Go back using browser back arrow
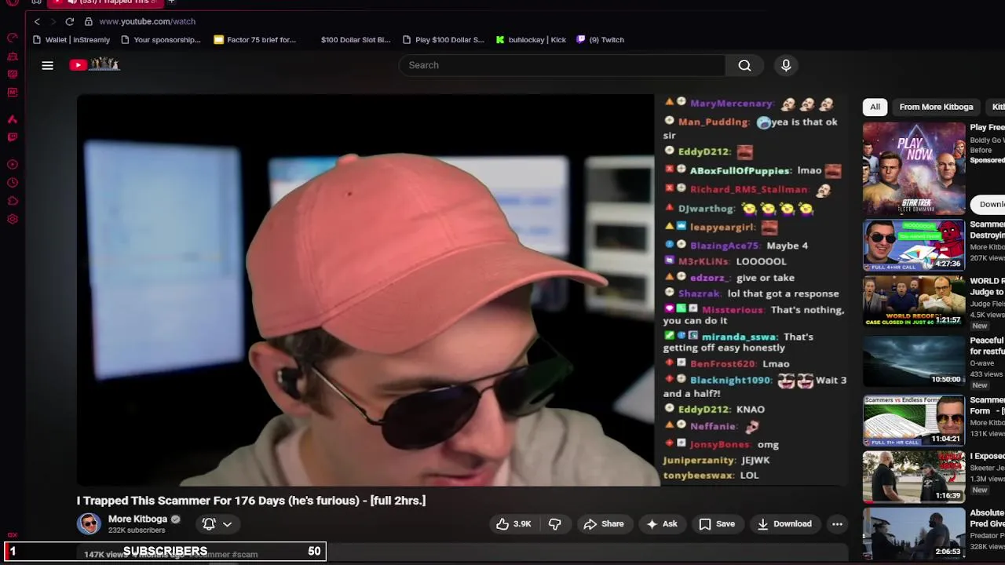This screenshot has height=565, width=1005. [37, 21]
